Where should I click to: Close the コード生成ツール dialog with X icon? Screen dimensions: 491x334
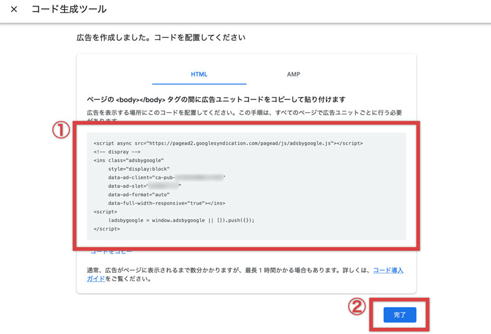(14, 9)
